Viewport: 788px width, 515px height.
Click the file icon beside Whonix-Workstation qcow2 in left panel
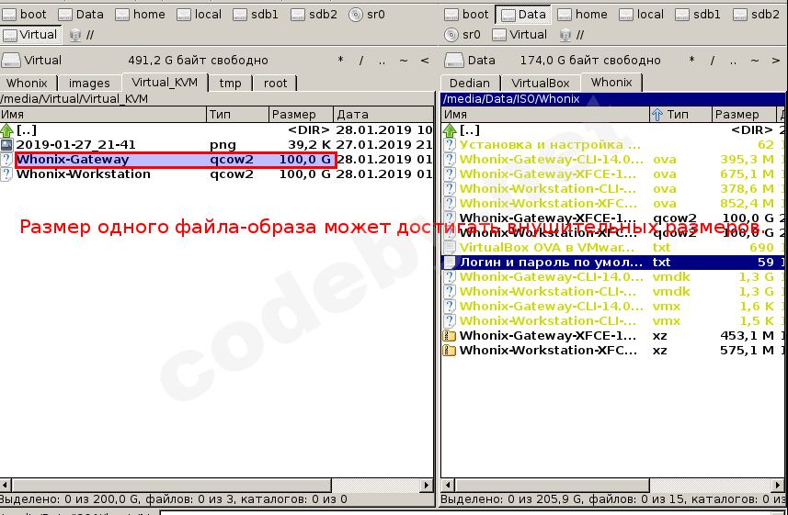(x=6, y=174)
